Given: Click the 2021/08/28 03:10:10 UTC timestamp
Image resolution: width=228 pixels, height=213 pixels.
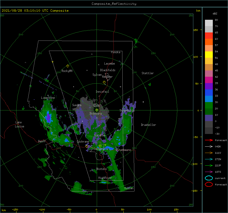Looking at the screenshot, I should [x=35, y=11].
